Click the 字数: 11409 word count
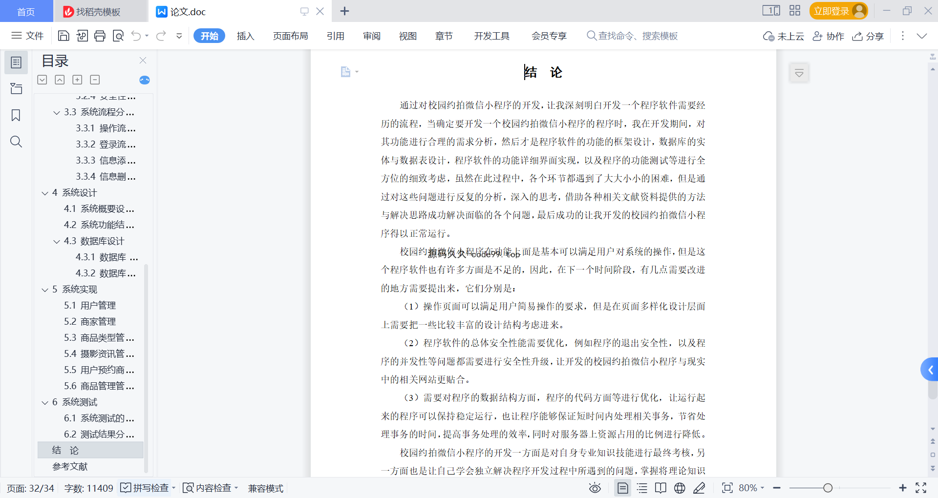Image resolution: width=938 pixels, height=498 pixels. pyautogui.click(x=88, y=488)
